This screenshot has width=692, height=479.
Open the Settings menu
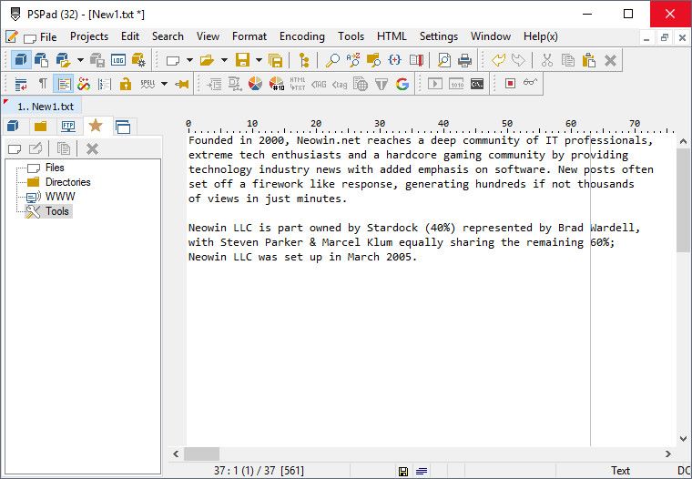click(x=439, y=36)
